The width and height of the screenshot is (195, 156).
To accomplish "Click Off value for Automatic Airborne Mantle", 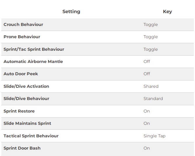I will coord(147,62).
